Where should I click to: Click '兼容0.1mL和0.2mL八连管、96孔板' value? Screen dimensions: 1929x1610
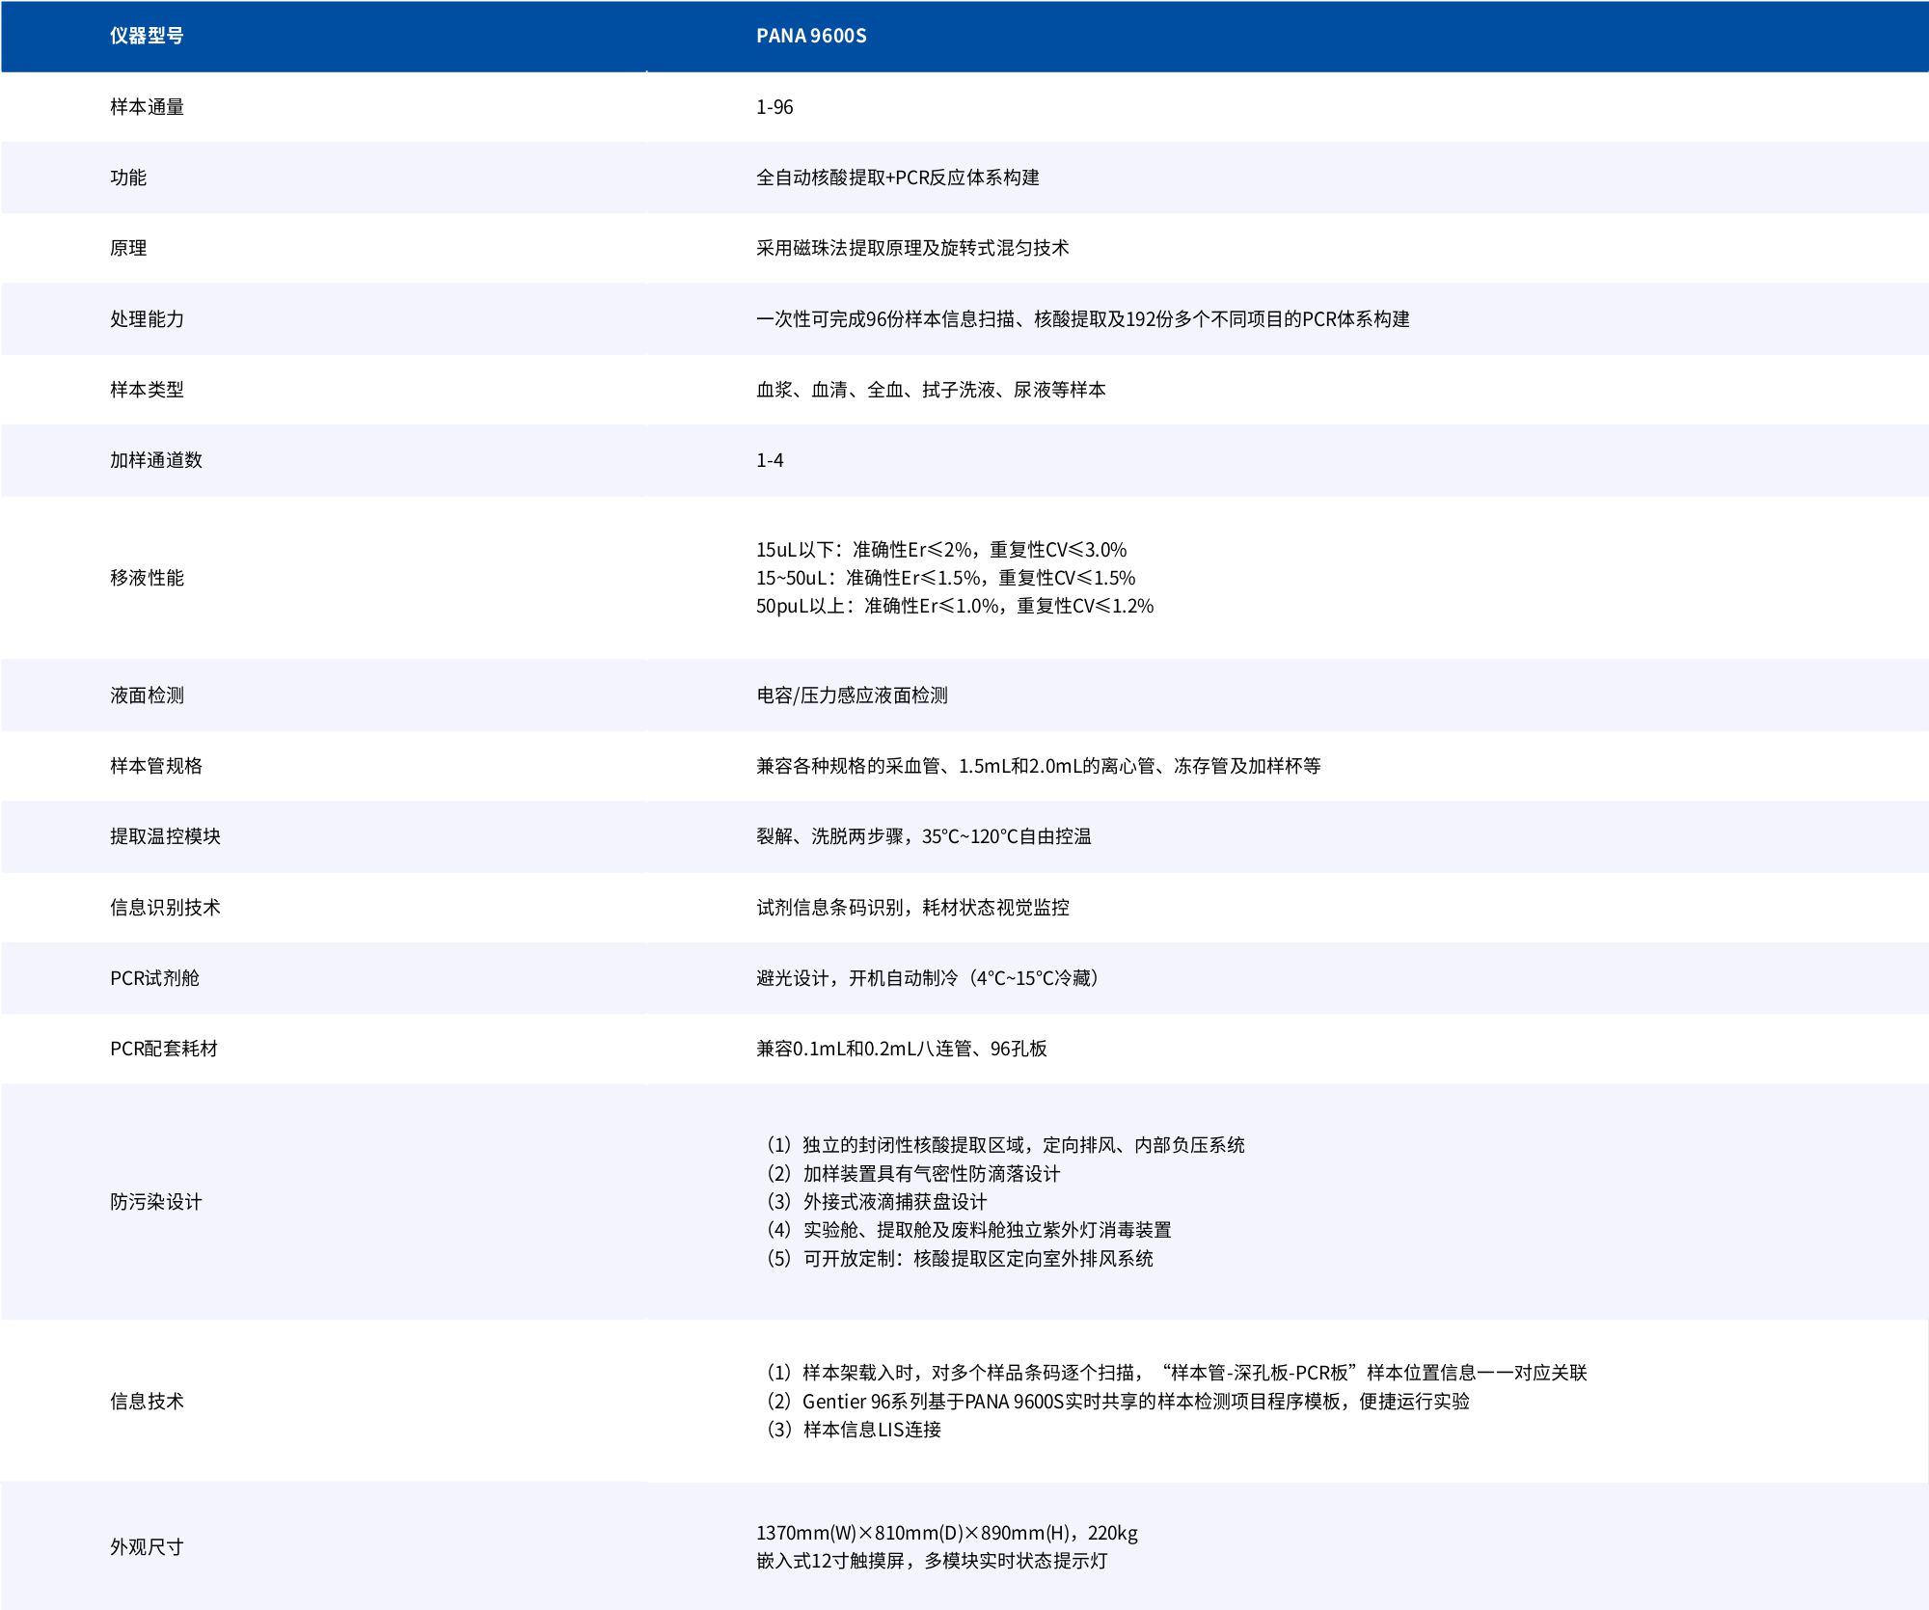tap(902, 1049)
